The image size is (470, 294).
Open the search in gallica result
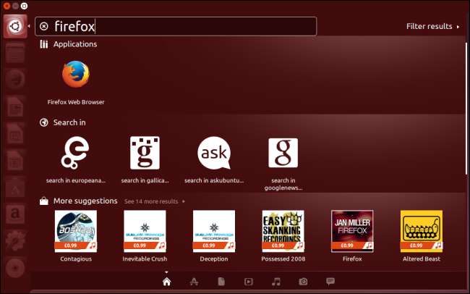coord(145,153)
